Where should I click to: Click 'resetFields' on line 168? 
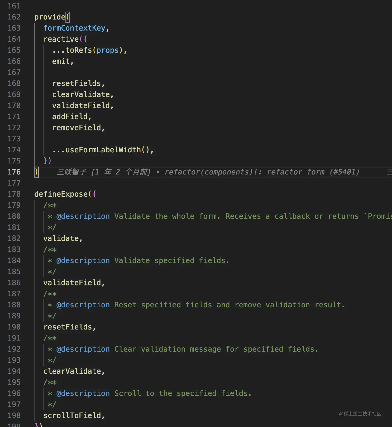coord(77,83)
